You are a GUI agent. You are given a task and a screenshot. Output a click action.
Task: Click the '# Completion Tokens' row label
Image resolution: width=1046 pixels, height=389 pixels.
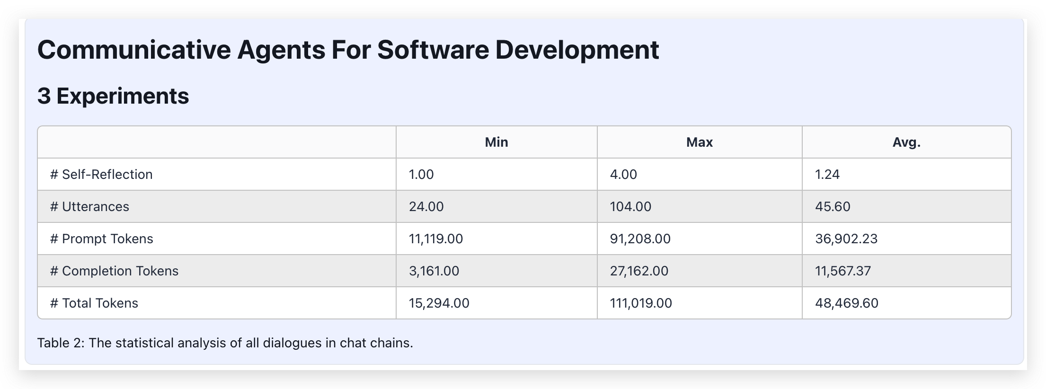(x=114, y=271)
